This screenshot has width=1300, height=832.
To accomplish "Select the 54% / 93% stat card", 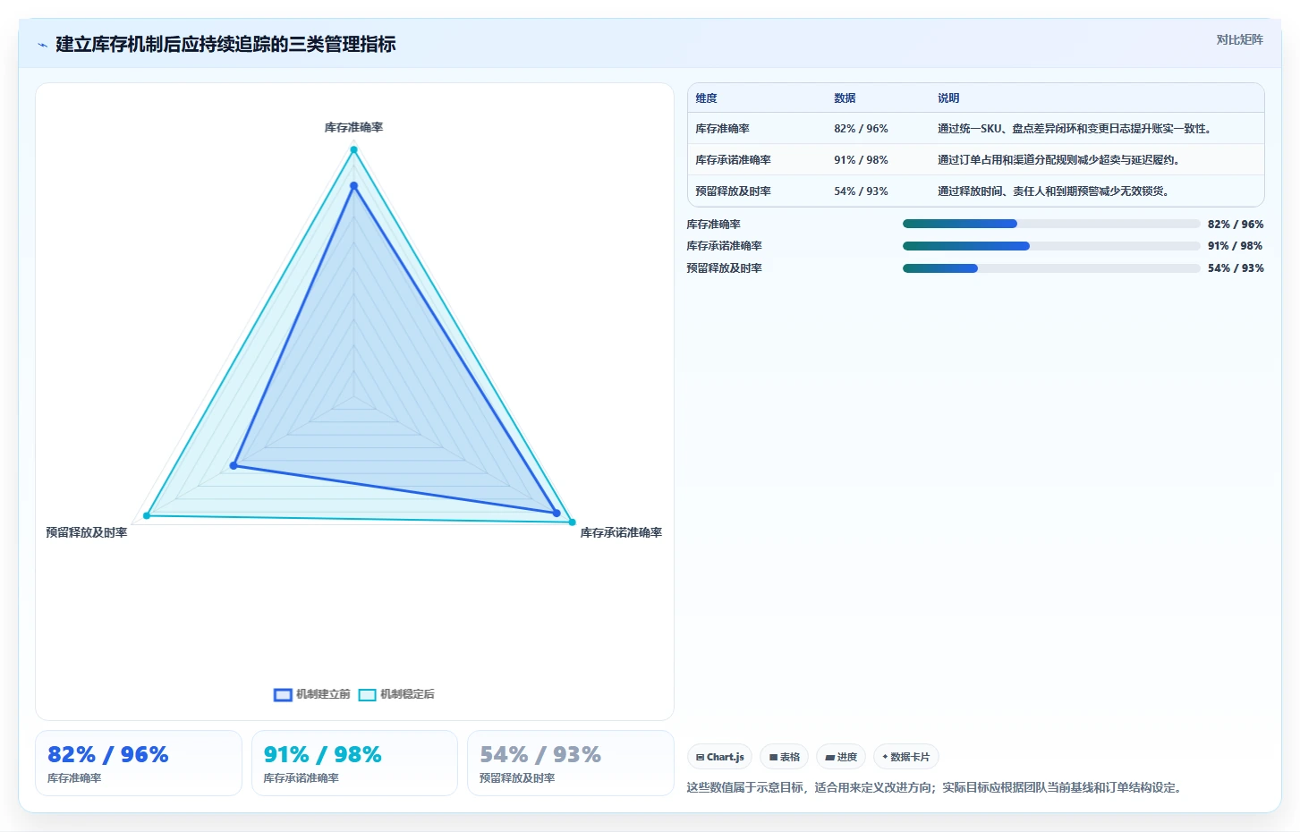I will point(571,763).
